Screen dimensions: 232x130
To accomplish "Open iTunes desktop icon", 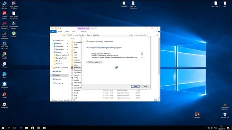I will 4,65.
